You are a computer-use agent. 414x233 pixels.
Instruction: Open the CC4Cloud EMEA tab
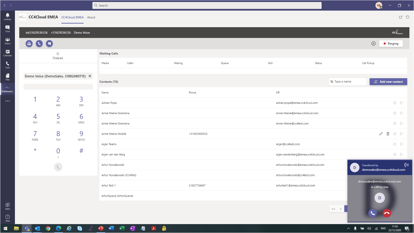click(72, 17)
